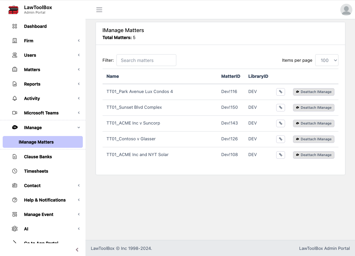The image size is (355, 256).
Task: Expand the Activity submenu chevron
Action: coord(79,98)
